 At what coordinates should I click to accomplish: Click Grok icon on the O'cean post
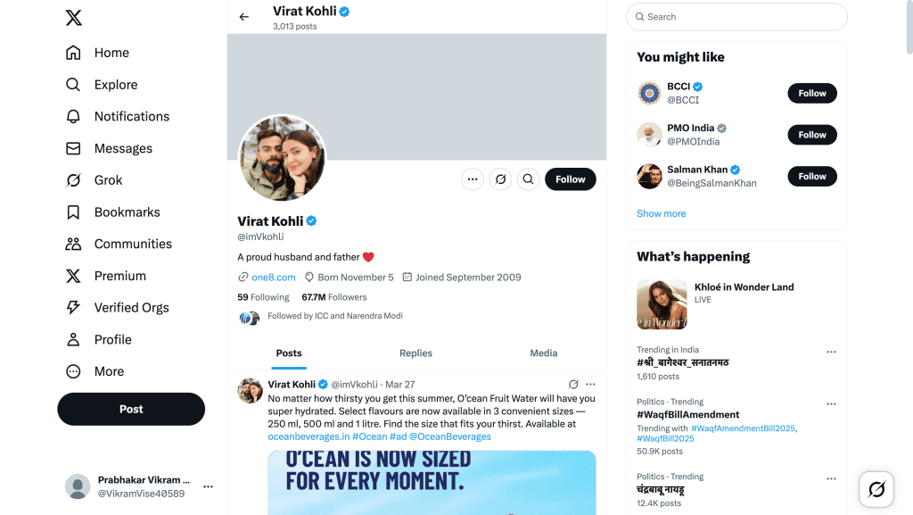point(573,385)
